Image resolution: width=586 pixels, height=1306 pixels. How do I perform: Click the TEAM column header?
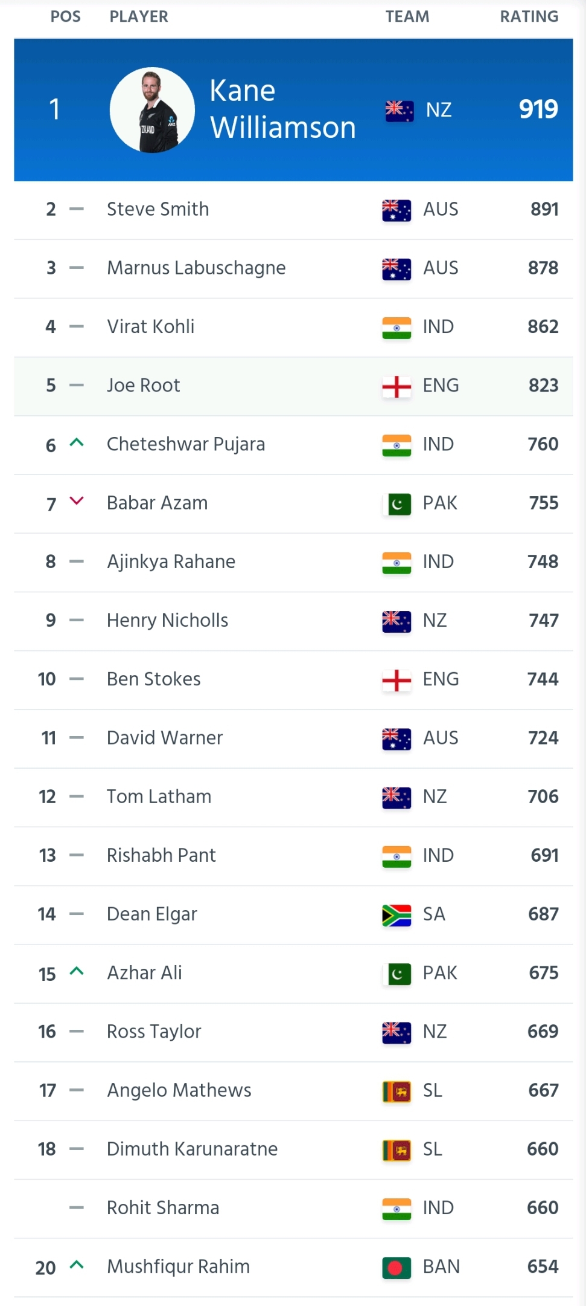(x=407, y=16)
